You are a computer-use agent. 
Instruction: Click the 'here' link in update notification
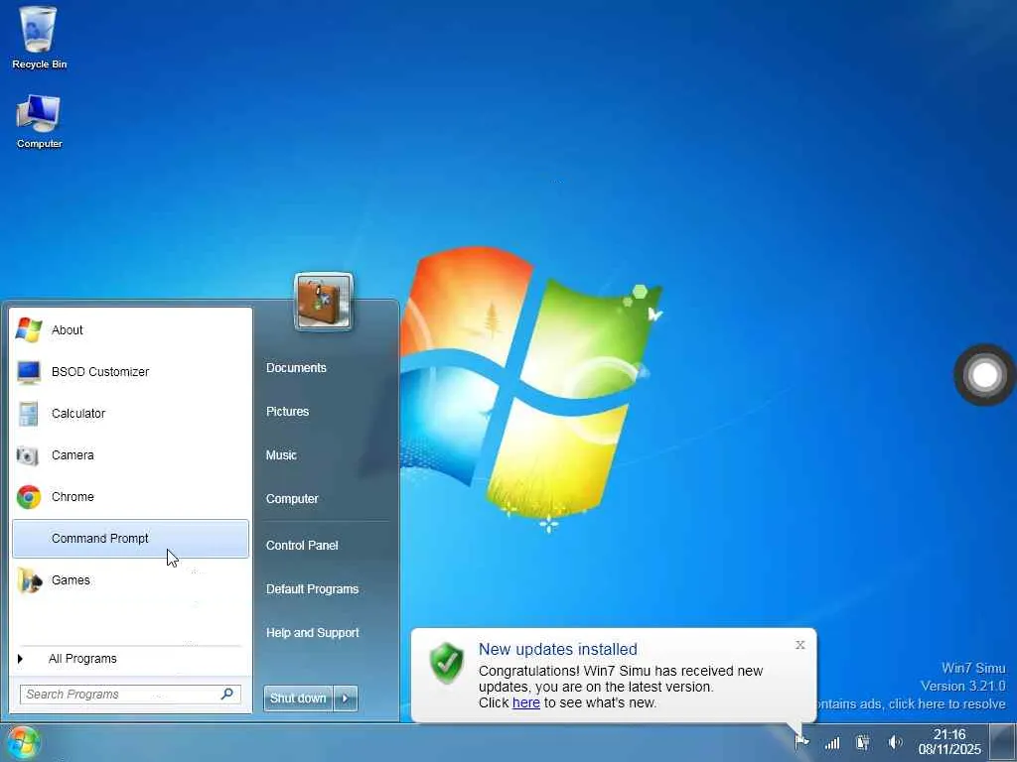pos(526,703)
